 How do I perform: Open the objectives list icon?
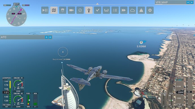[115, 10]
